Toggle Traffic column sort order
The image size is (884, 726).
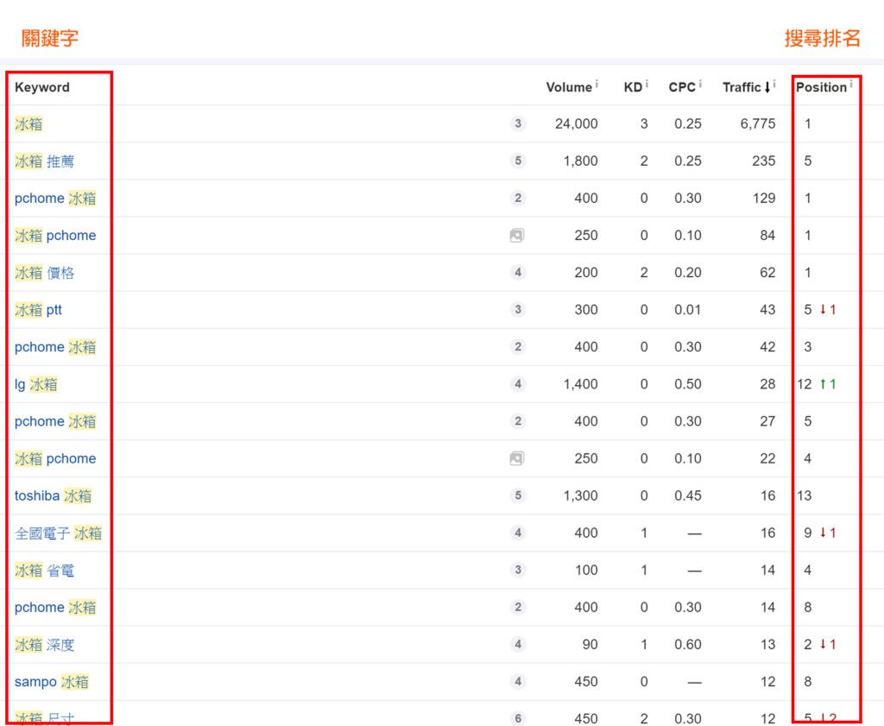747,87
